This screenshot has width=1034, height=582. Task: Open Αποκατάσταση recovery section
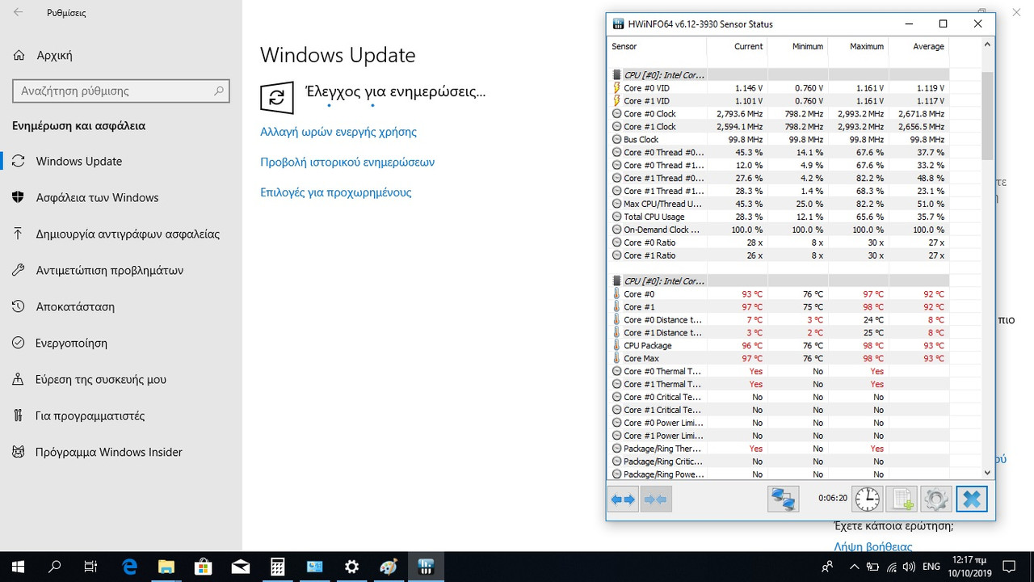tap(121, 307)
